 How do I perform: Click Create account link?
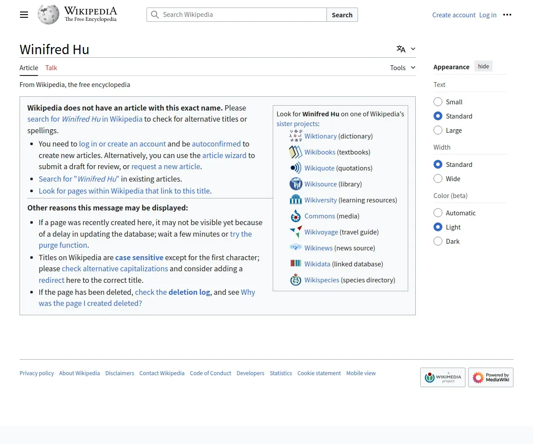pyautogui.click(x=454, y=15)
